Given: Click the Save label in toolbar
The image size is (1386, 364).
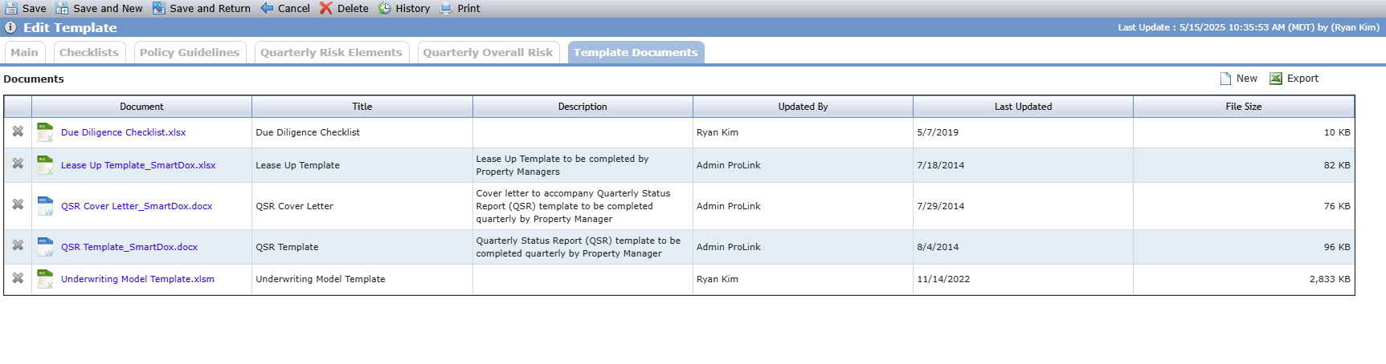Looking at the screenshot, I should [x=35, y=8].
